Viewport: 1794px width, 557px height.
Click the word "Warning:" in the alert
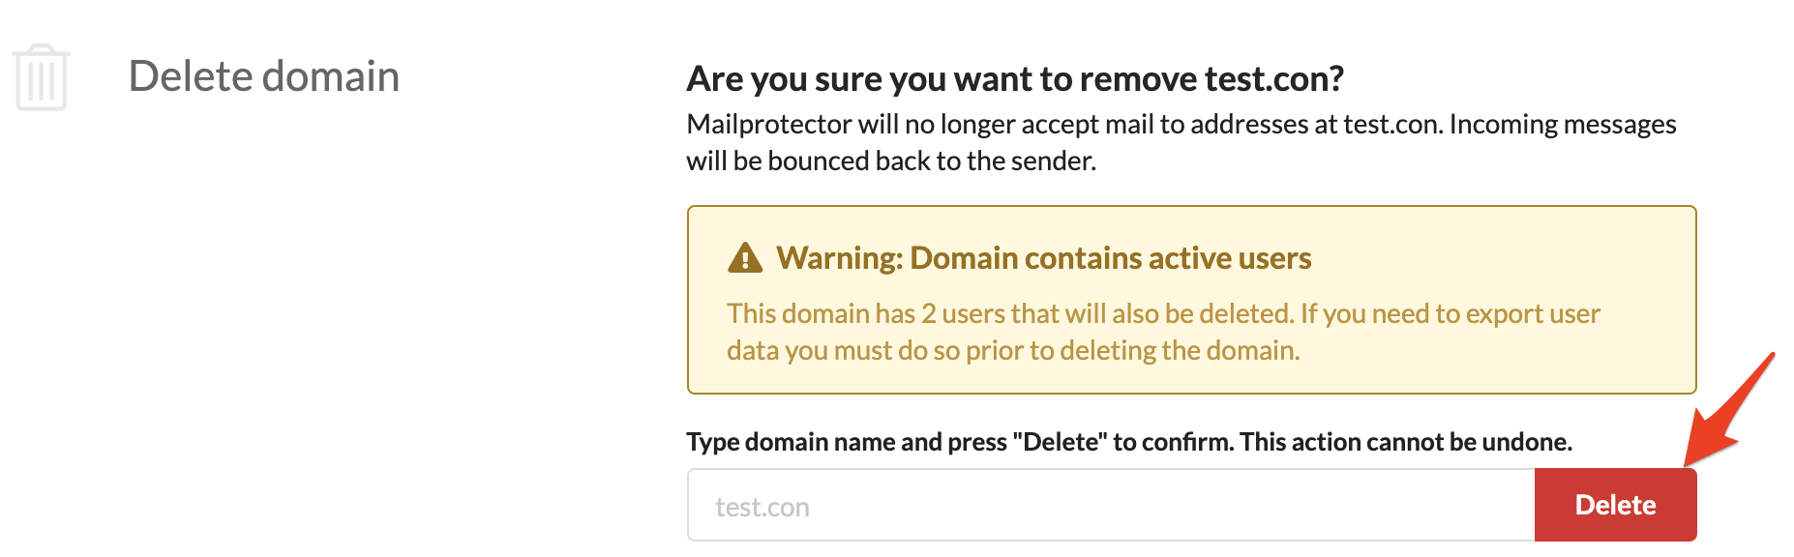pyautogui.click(x=839, y=258)
